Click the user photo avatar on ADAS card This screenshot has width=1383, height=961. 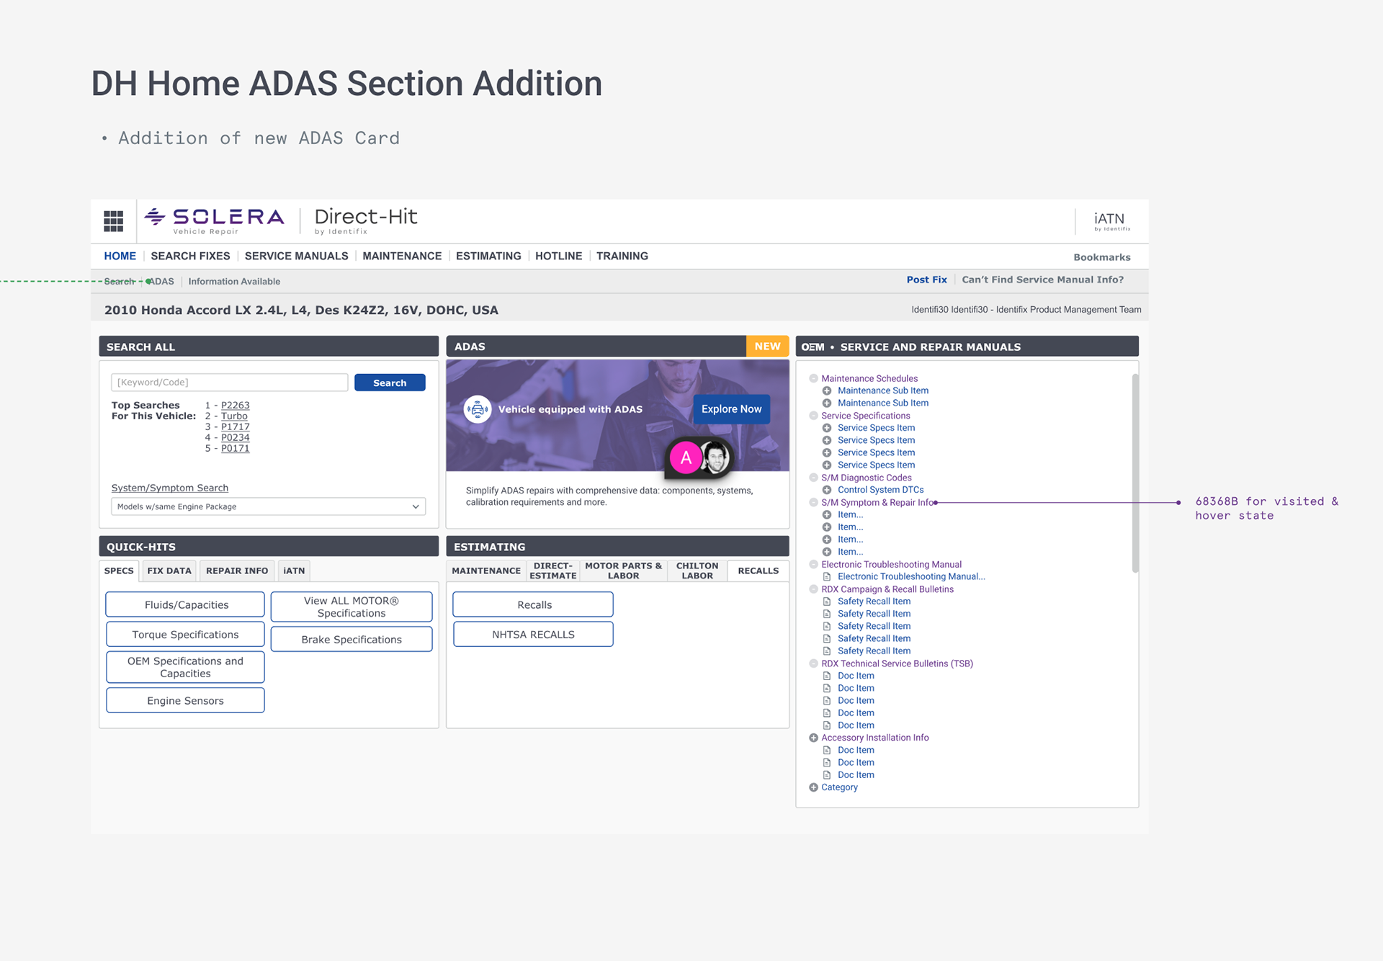pyautogui.click(x=715, y=457)
